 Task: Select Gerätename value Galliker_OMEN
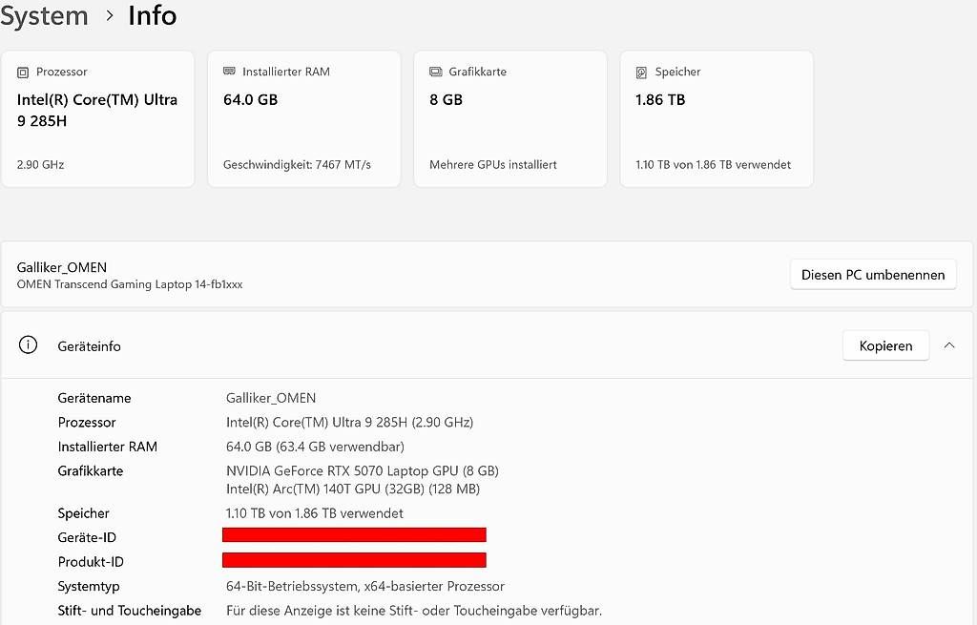coord(271,398)
